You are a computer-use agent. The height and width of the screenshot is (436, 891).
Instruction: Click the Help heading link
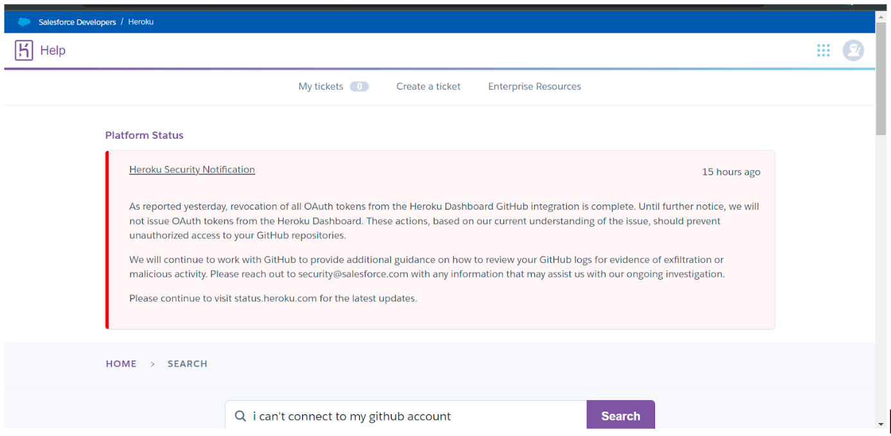(53, 50)
